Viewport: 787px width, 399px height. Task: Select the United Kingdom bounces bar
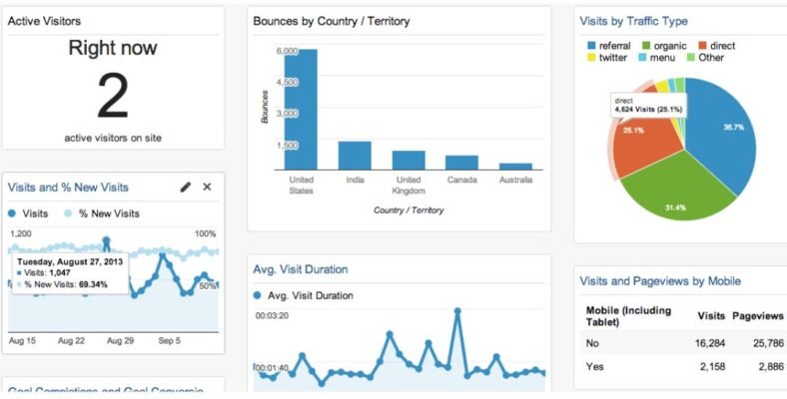tap(408, 161)
